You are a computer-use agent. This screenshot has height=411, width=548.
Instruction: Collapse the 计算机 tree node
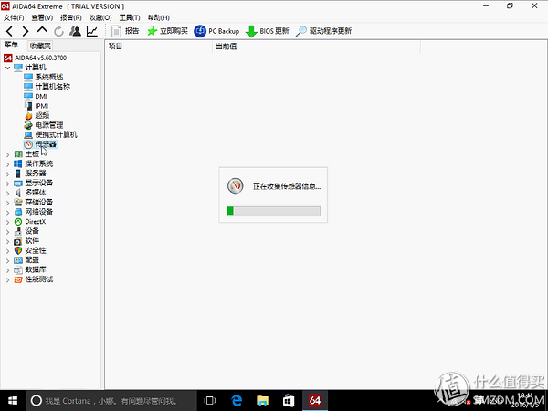pos(7,68)
